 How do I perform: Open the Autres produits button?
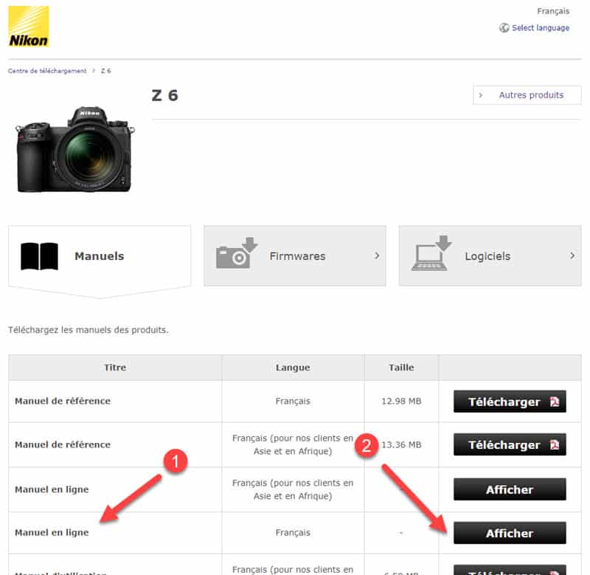click(527, 95)
